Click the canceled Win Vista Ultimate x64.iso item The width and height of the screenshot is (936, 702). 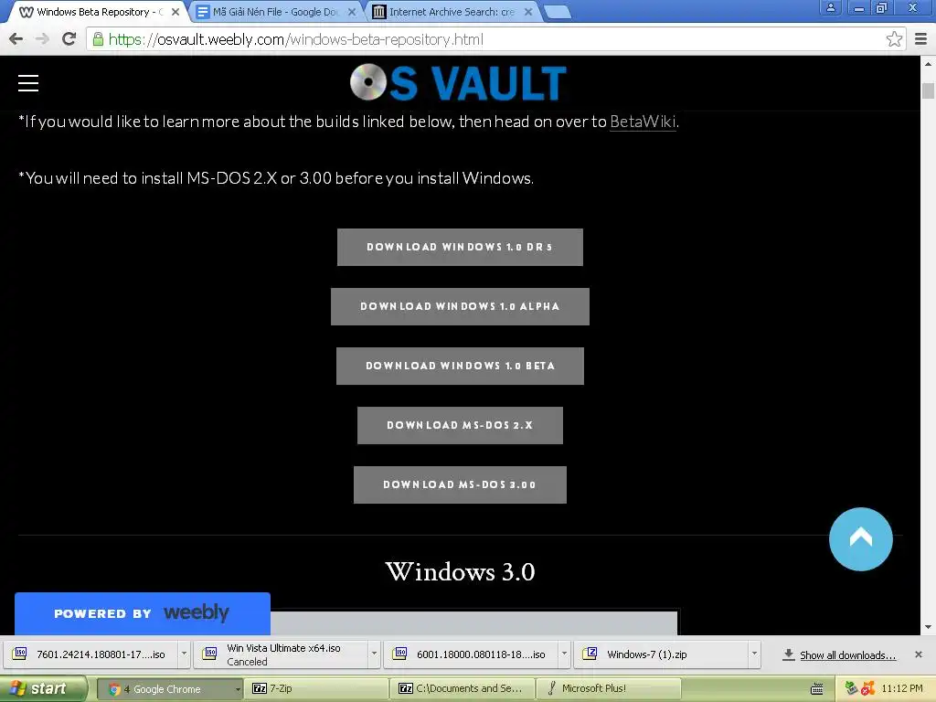click(x=282, y=654)
